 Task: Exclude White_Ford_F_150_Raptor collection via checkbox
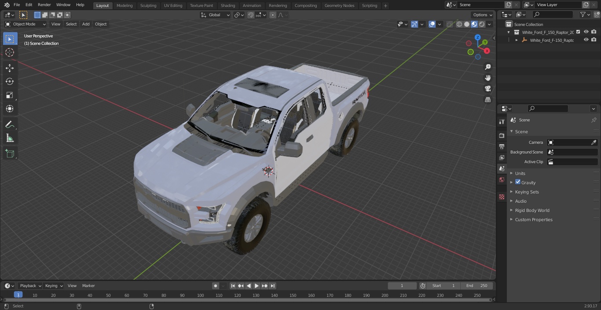(x=578, y=32)
